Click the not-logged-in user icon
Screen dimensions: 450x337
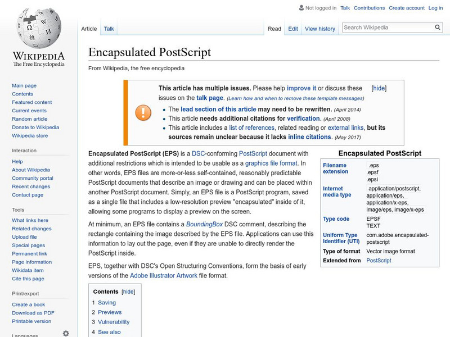click(301, 8)
